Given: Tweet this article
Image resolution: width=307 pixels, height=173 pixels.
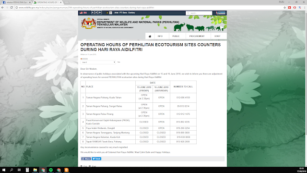Looking at the screenshot, I should click(x=96, y=159).
